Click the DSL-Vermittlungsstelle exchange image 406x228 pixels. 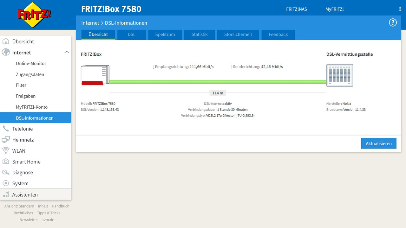[340, 75]
